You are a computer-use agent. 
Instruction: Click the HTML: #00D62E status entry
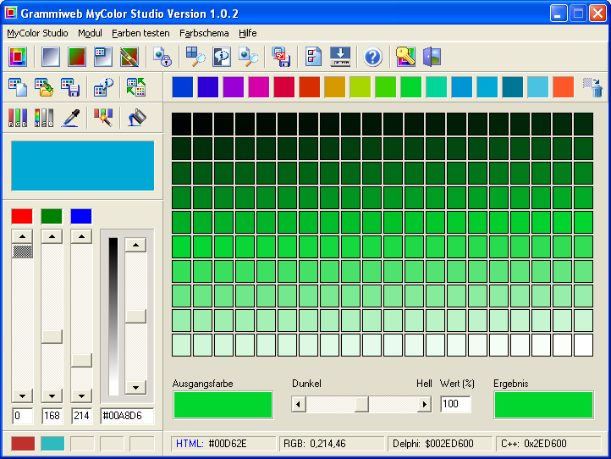pos(223,444)
